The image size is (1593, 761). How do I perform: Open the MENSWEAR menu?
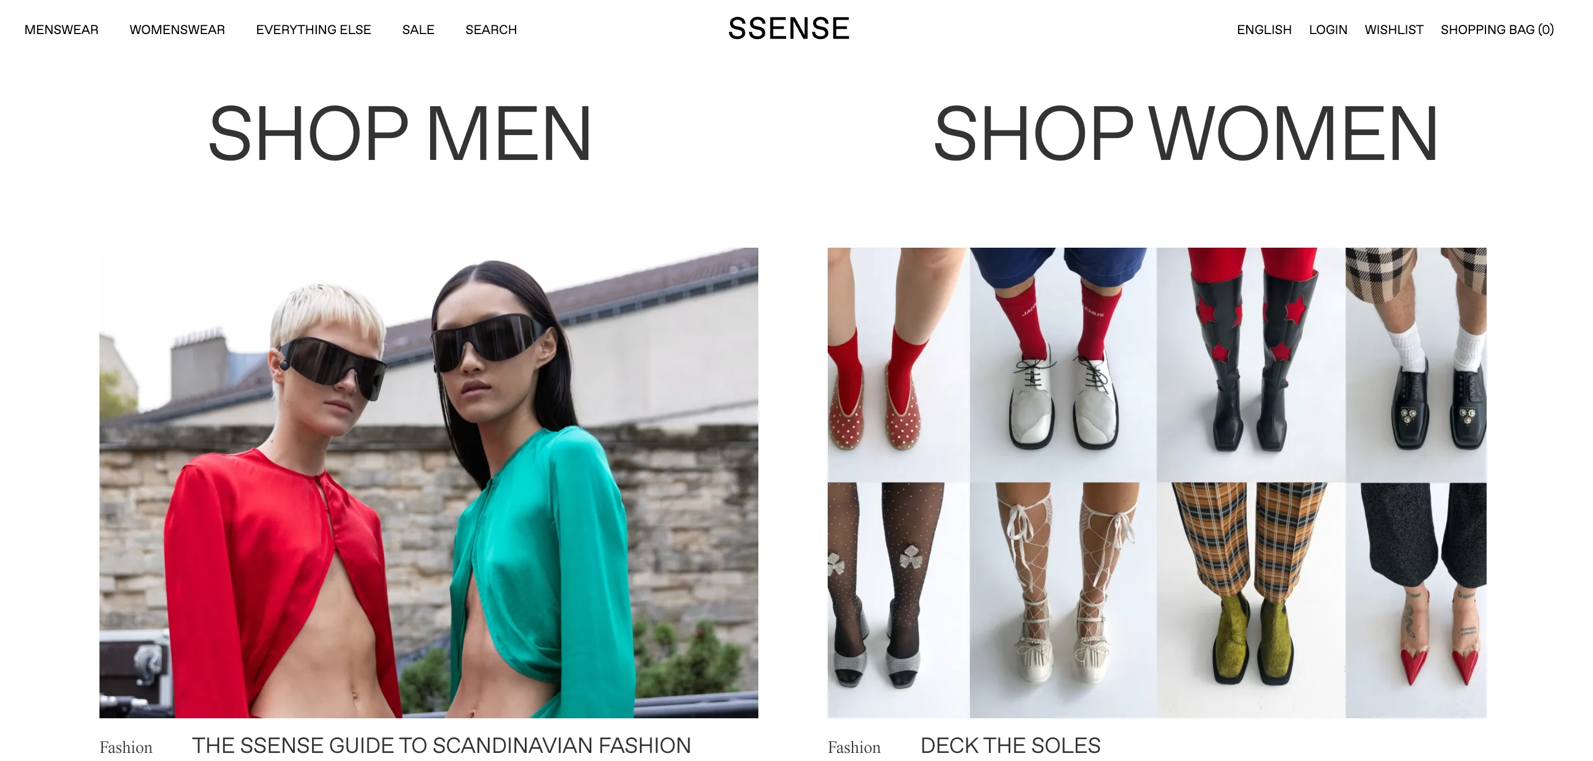tap(61, 29)
